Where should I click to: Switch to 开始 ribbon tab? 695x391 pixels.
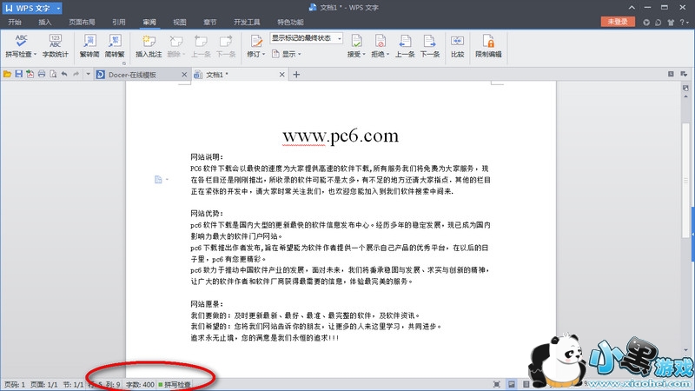15,23
